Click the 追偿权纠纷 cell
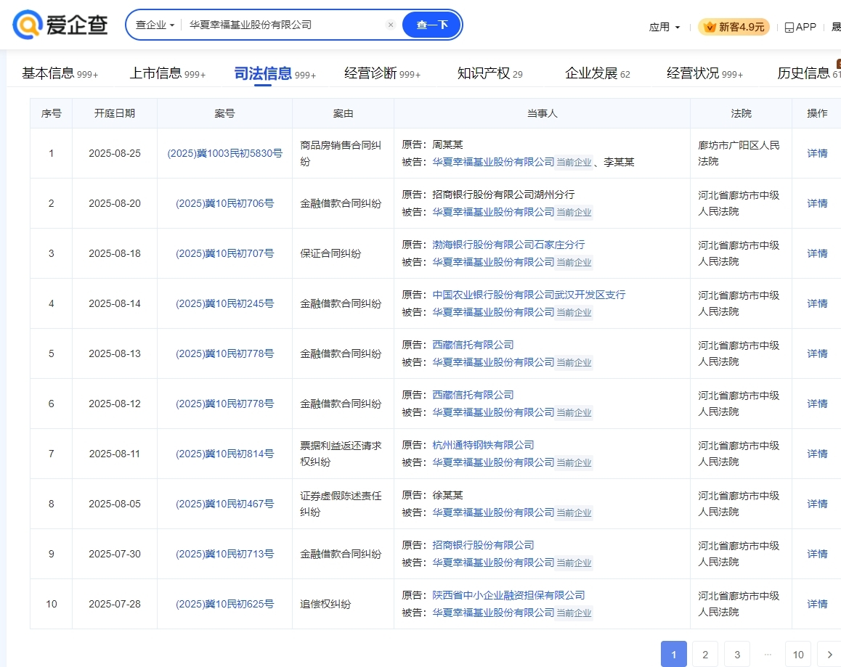The width and height of the screenshot is (841, 667). click(344, 604)
